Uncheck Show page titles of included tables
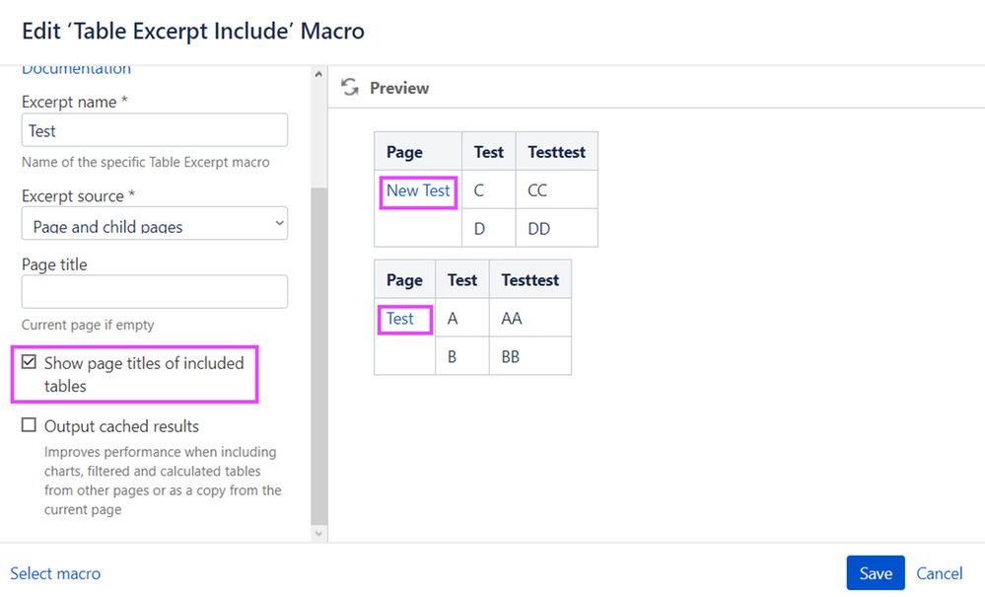Viewport: 985px width, 597px height. tap(29, 362)
